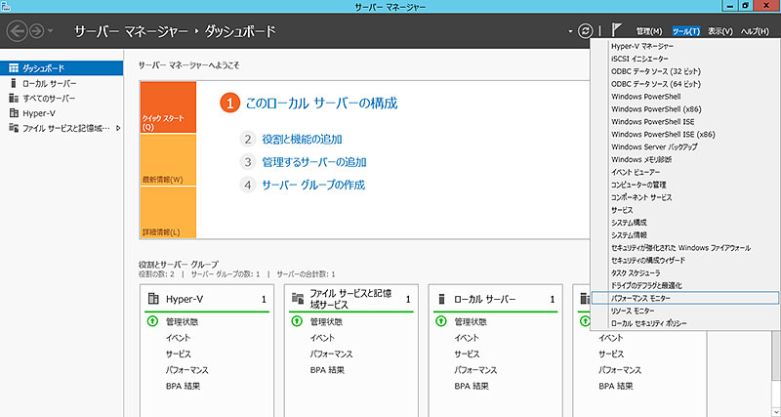Click Hyper-V tile green status icon
The height and width of the screenshot is (417, 781).
(x=154, y=321)
